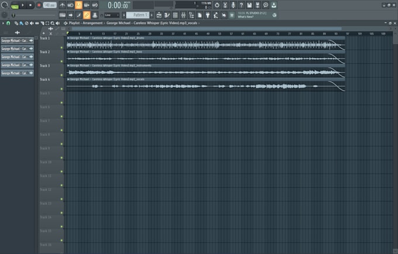Open the Line snap dropdown

pyautogui.click(x=112, y=15)
